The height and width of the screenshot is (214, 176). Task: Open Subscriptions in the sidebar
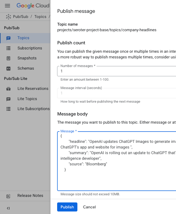point(30,48)
